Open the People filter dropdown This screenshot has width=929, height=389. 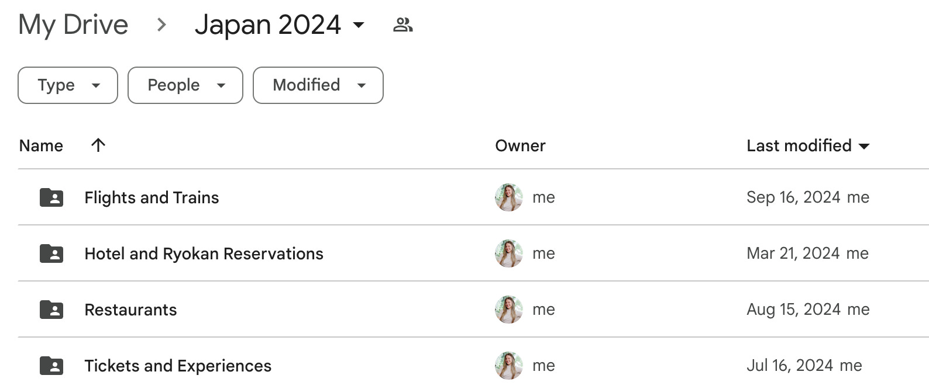(x=185, y=85)
